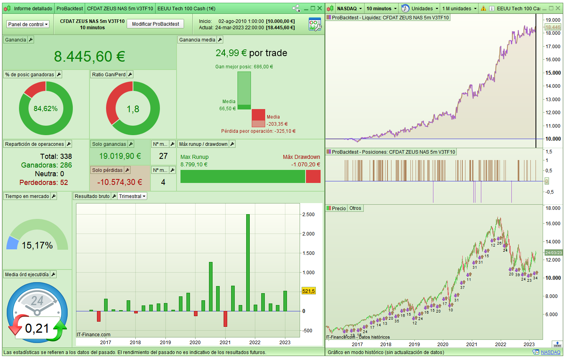Click wrench of Nº m... beside Solo pérdidas
The height and width of the screenshot is (358, 566).
point(173,170)
